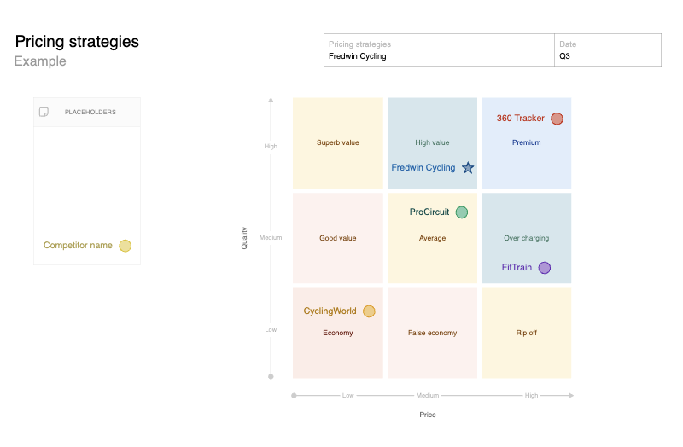Select the green ProCircuit circle marker
683x447 pixels.
point(462,212)
